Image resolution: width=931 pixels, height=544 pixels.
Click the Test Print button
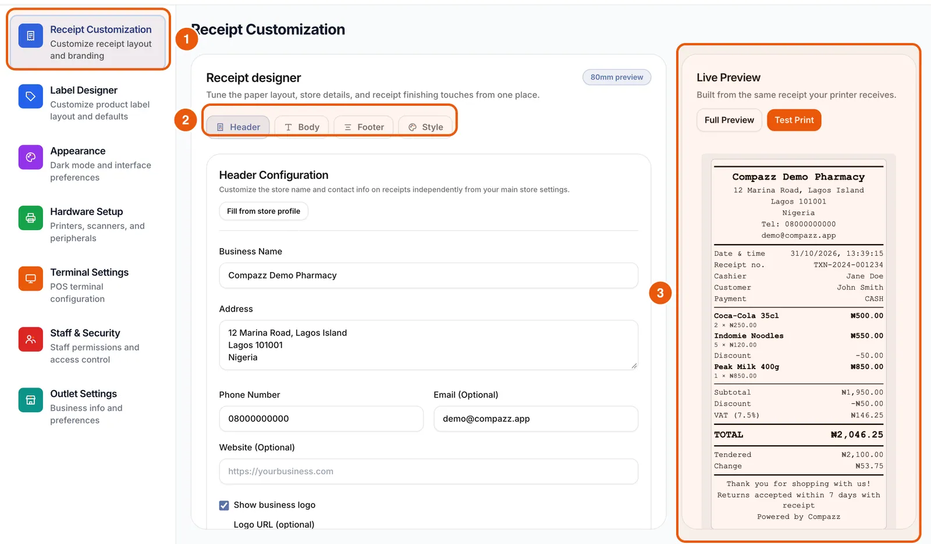coord(794,120)
